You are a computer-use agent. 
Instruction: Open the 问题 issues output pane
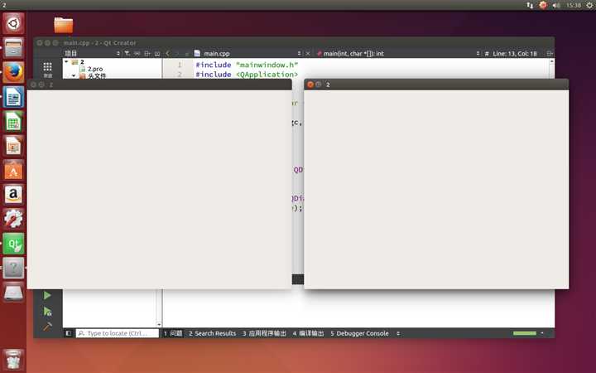(x=173, y=333)
